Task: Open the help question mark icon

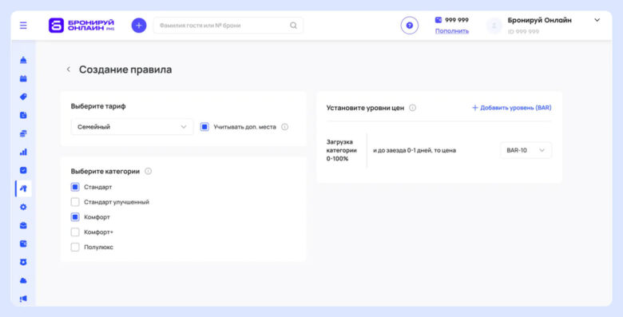Action: point(409,26)
